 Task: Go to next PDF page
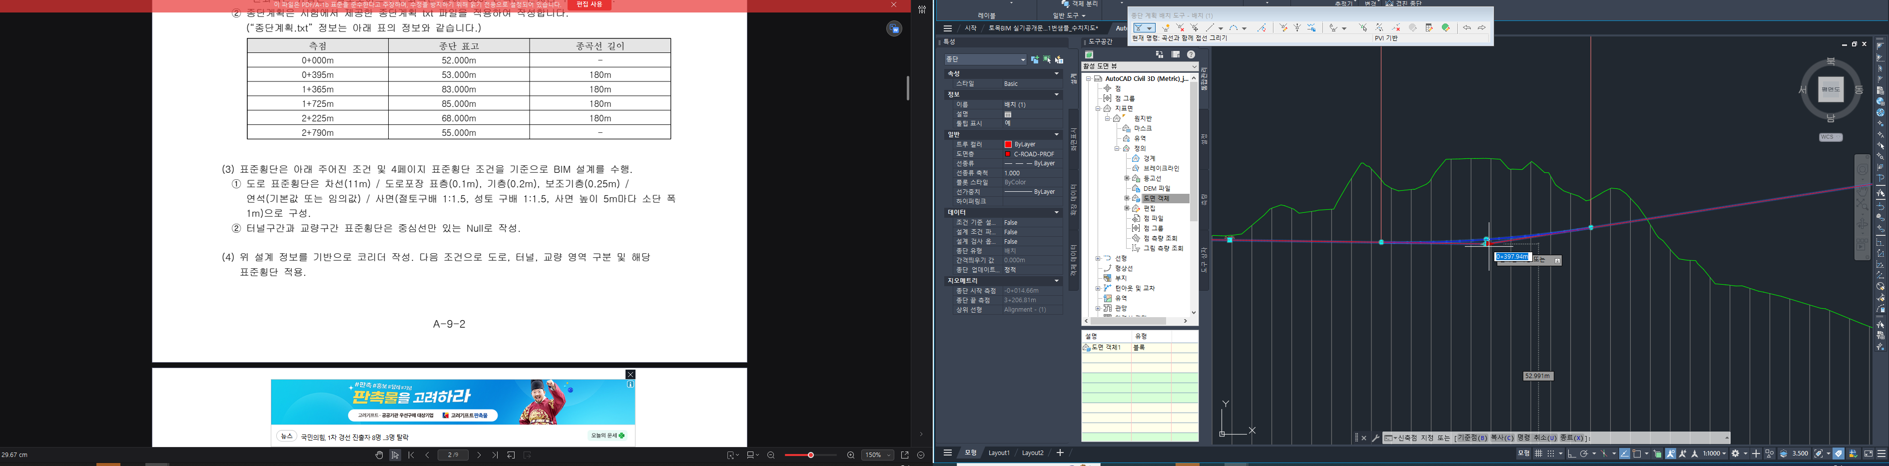[x=480, y=455]
